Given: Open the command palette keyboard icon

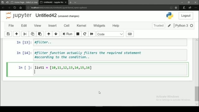Looking at the screenshot, I should point(130,34).
